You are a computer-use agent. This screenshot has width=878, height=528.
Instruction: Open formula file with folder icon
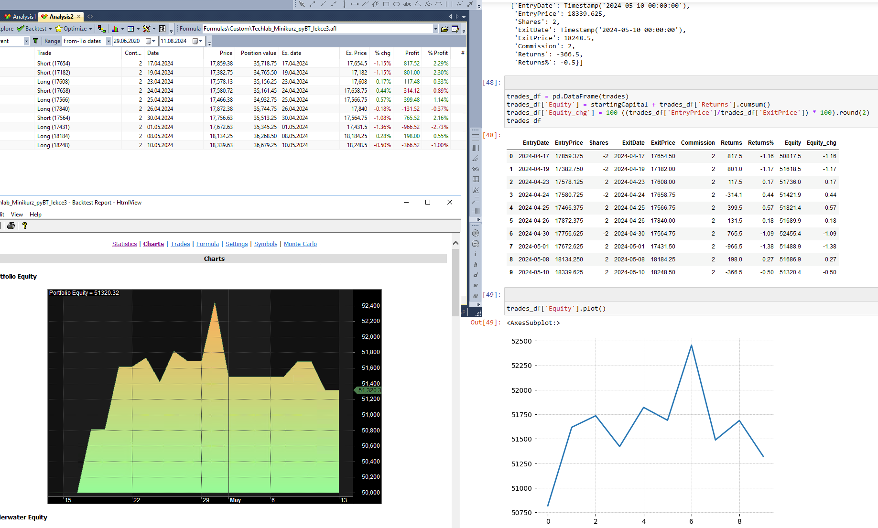(x=444, y=29)
